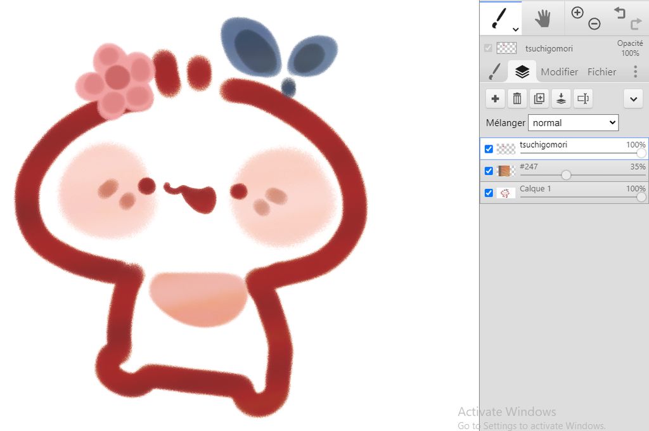This screenshot has height=431, width=649.
Task: Undo the last action
Action: [620, 13]
